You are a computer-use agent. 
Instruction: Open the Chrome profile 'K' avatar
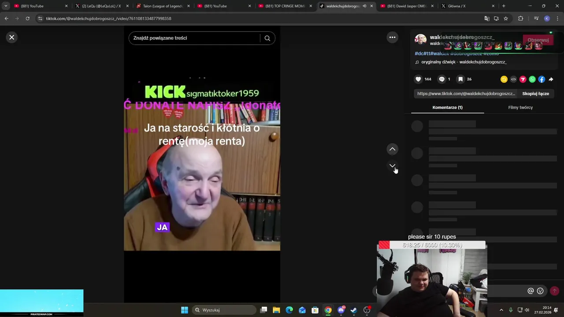547,18
